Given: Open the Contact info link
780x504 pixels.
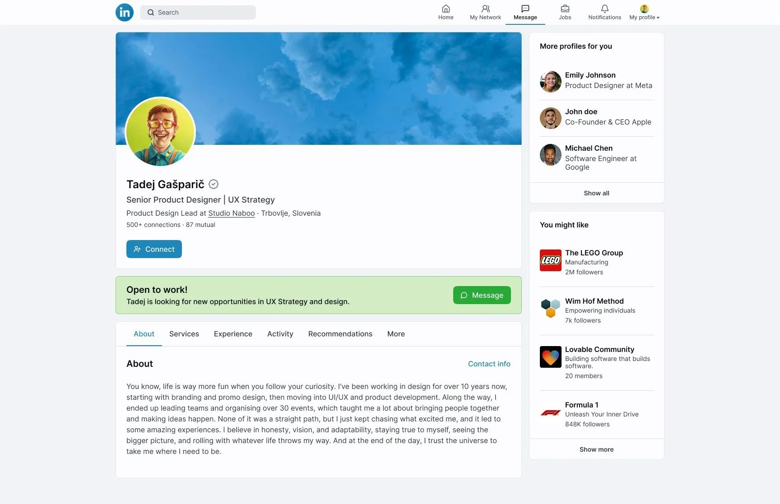Looking at the screenshot, I should 489,364.
